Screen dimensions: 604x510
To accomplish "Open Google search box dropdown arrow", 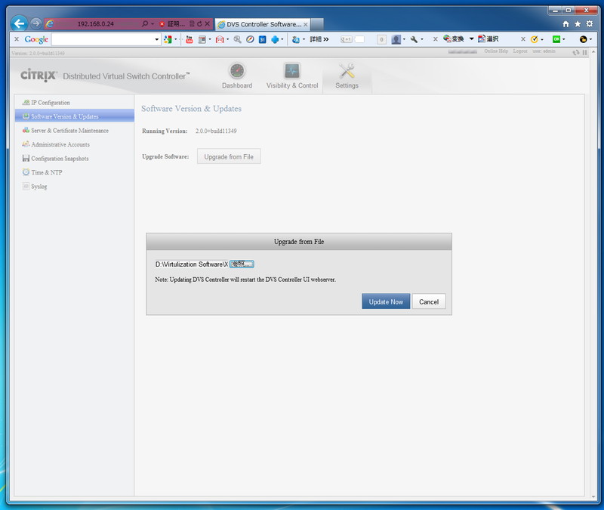I will [x=157, y=39].
